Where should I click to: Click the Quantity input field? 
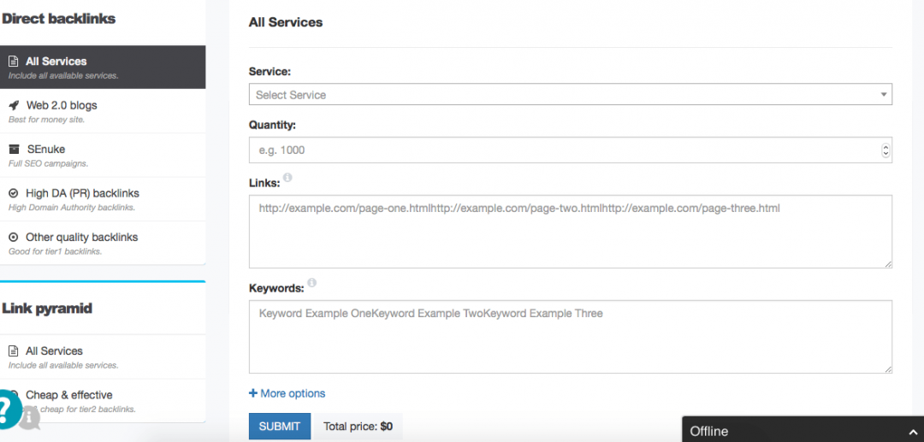565,150
